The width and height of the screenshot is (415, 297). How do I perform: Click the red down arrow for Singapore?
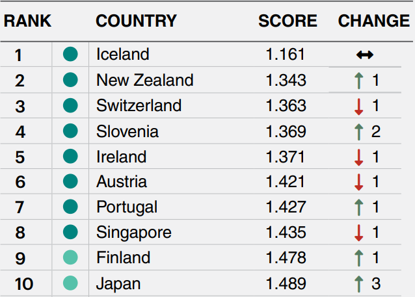358,233
